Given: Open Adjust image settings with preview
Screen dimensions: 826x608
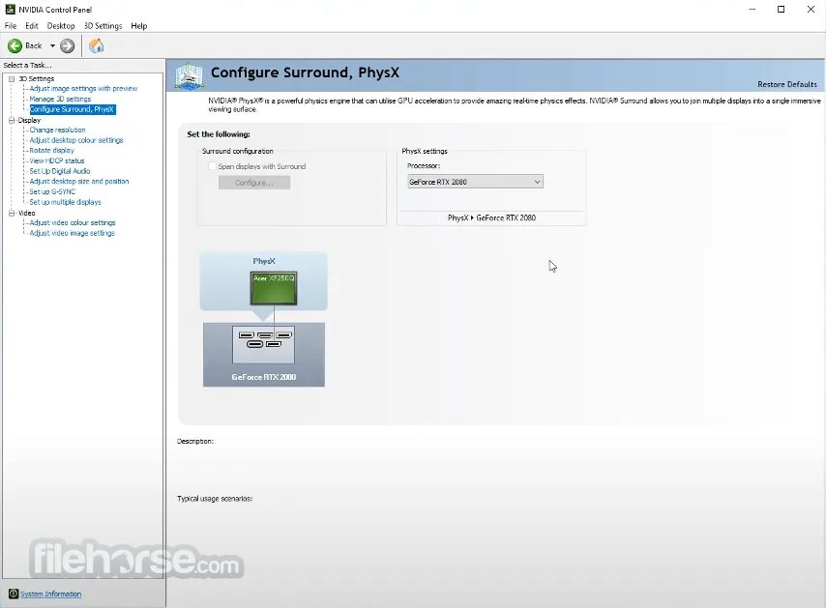Looking at the screenshot, I should click(83, 88).
